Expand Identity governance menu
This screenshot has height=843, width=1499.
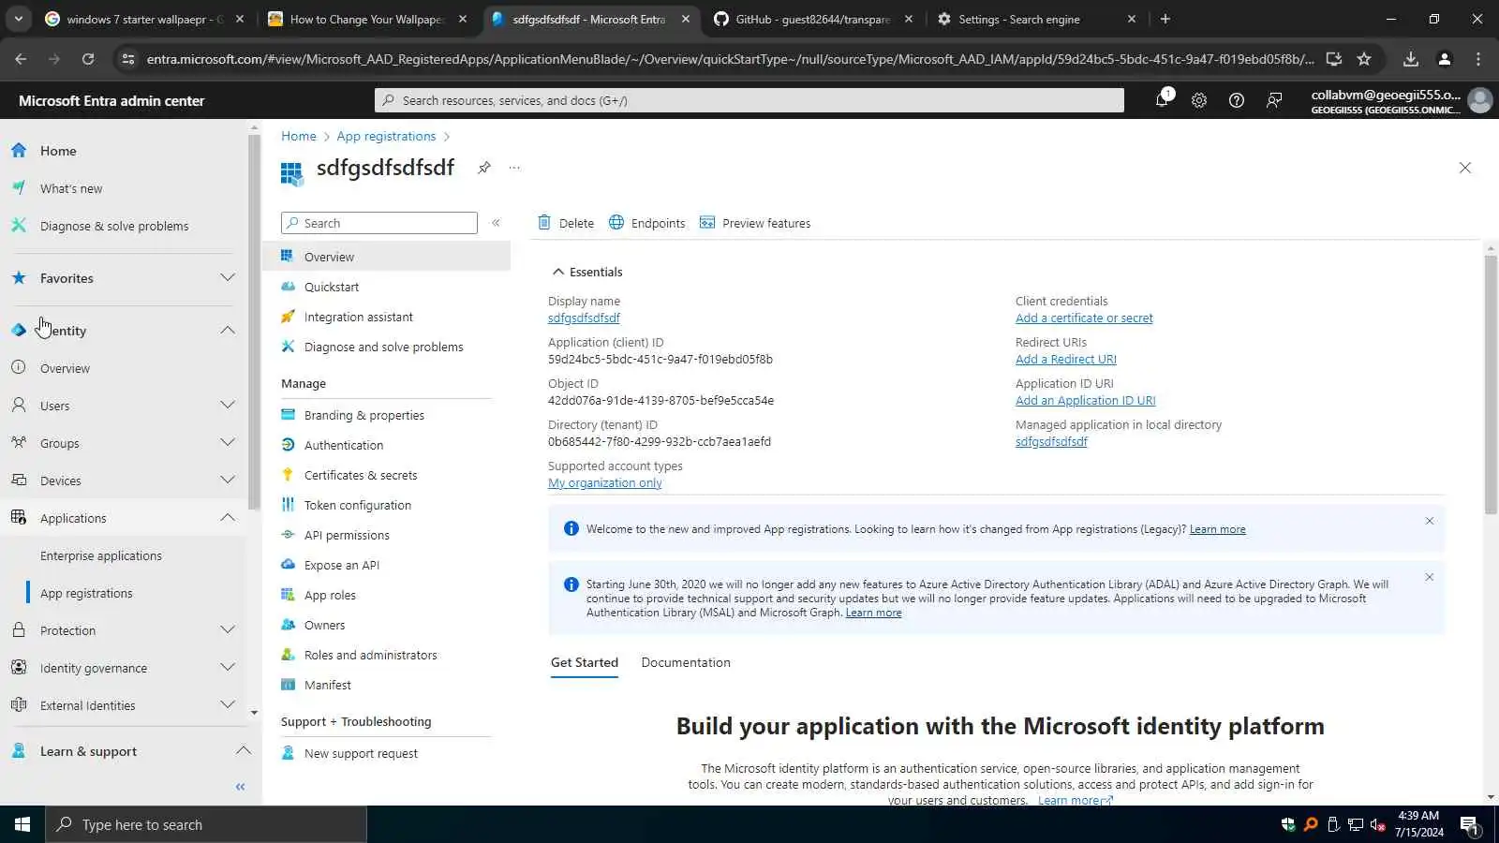(x=228, y=668)
